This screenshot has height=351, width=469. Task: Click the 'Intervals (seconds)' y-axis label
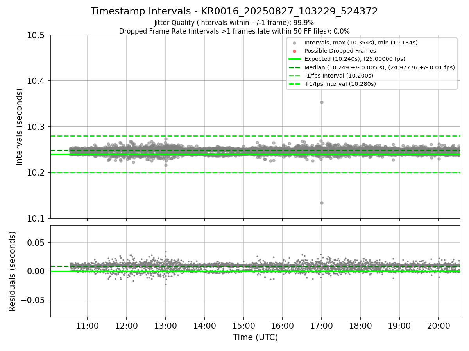click(20, 127)
